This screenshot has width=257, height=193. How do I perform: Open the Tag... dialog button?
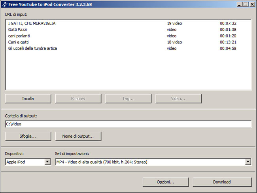(128, 98)
